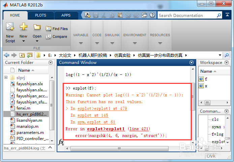Click the documentation search magnifier icon
This screenshot has height=162, width=234.
click(219, 15)
